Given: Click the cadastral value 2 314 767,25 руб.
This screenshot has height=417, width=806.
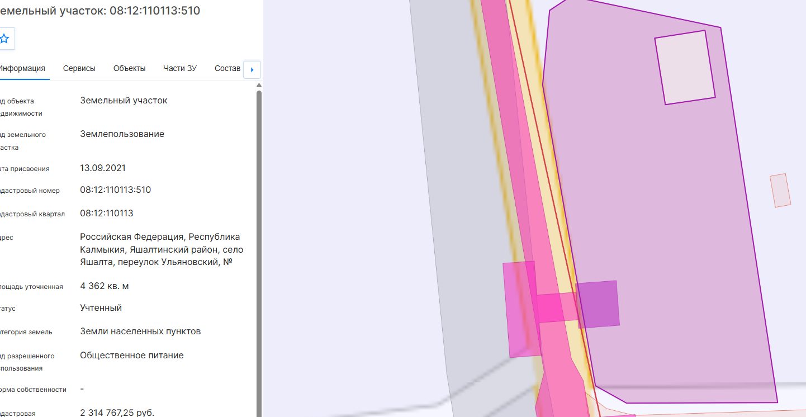Looking at the screenshot, I should click(117, 413).
